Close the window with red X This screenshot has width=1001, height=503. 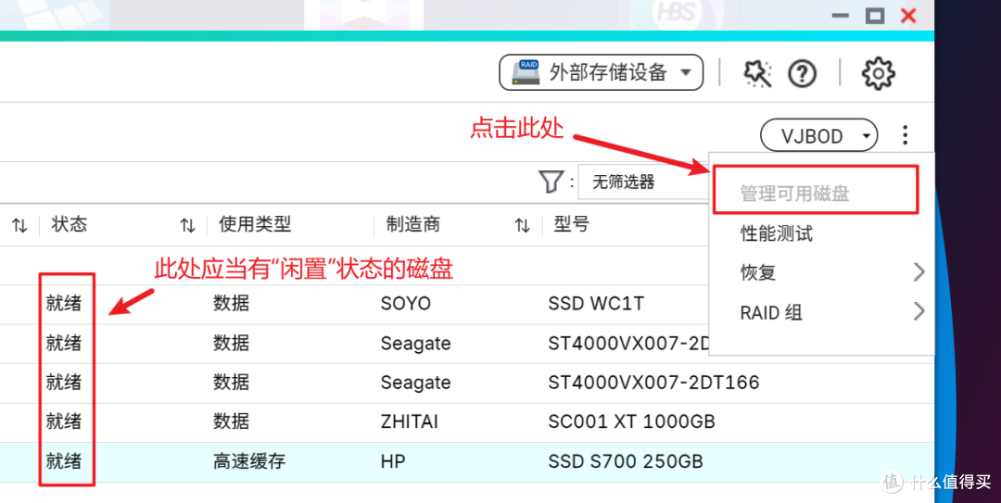coord(907,16)
